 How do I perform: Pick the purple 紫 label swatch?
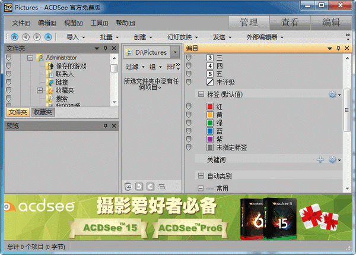point(210,139)
